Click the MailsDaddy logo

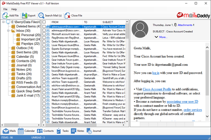[193, 15]
